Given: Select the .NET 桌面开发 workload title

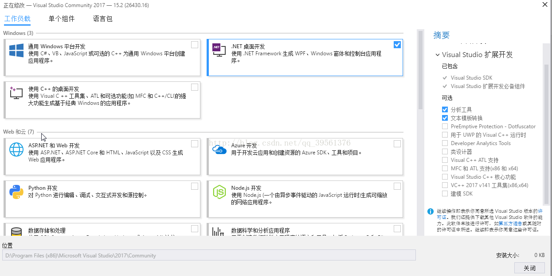Looking at the screenshot, I should point(248,46).
